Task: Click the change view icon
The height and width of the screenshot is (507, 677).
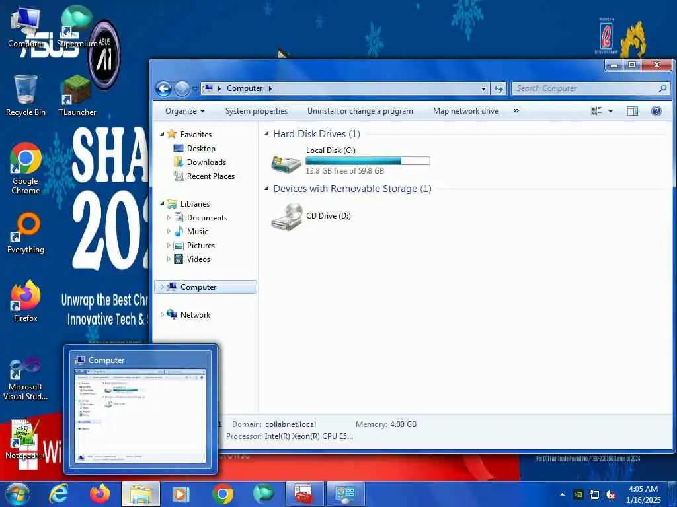Action: click(x=596, y=111)
